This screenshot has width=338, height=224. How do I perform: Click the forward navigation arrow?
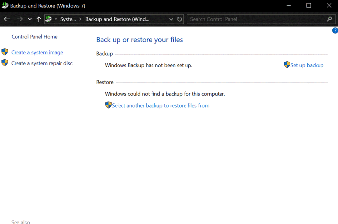[x=20, y=19]
